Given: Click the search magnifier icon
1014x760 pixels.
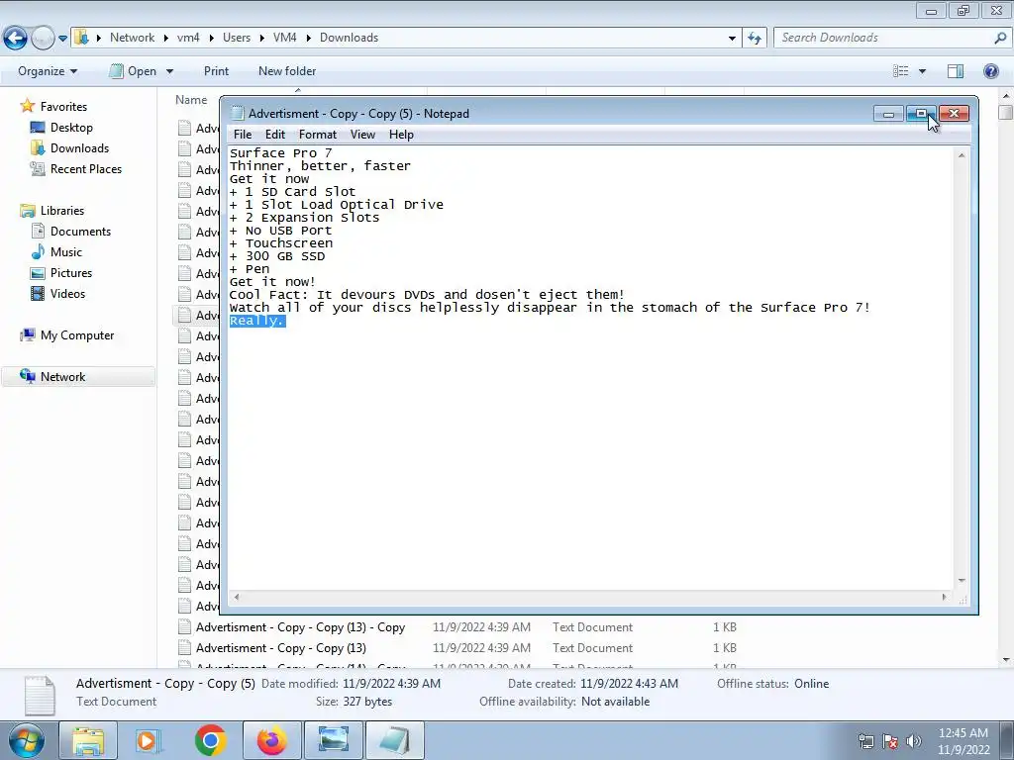Looking at the screenshot, I should point(1000,39).
